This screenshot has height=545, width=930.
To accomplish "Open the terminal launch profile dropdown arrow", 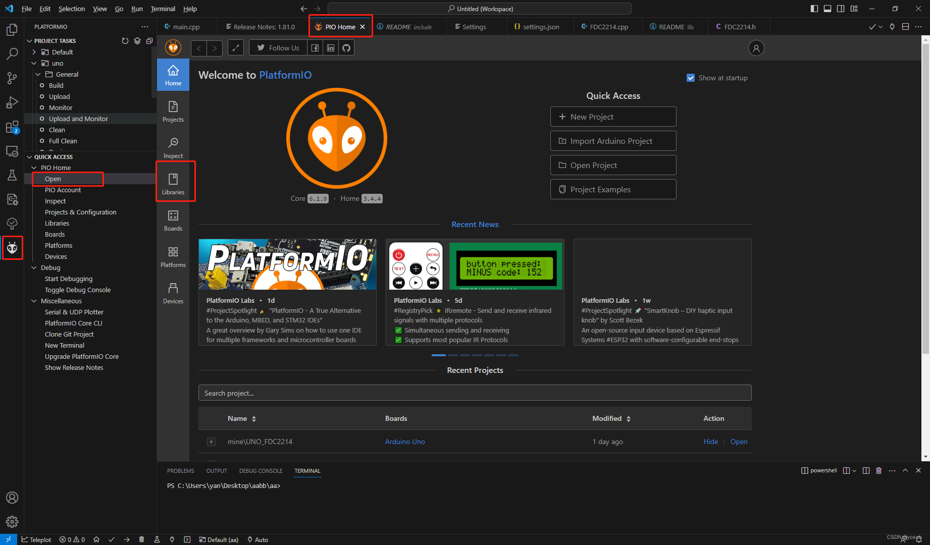I will (x=854, y=471).
